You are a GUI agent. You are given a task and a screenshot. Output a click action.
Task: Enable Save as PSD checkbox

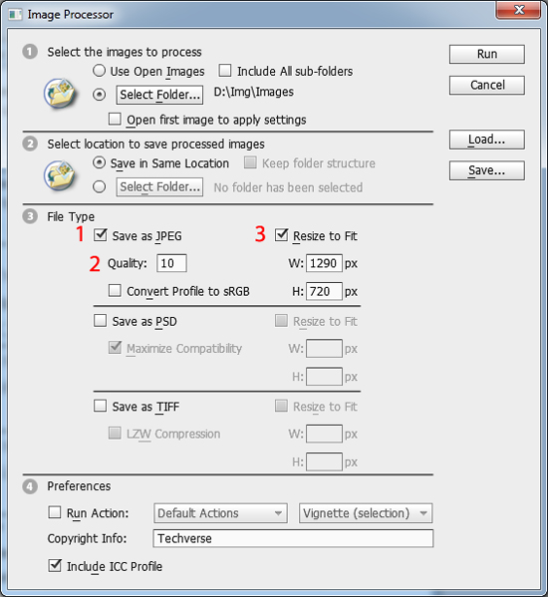pos(100,320)
